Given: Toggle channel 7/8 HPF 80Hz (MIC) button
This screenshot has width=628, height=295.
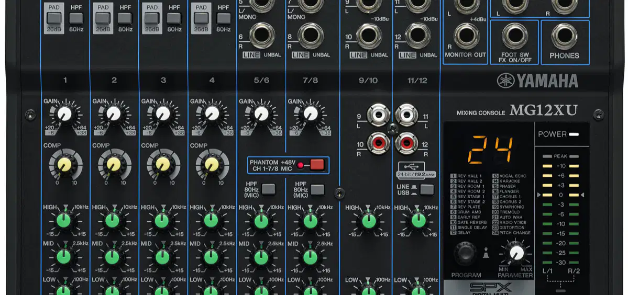Looking at the screenshot, I should [x=317, y=189].
